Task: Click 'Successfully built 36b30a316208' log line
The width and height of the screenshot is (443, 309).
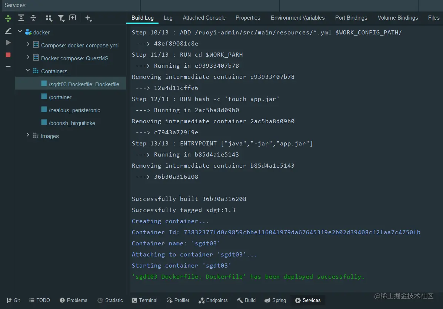Action: [x=189, y=199]
